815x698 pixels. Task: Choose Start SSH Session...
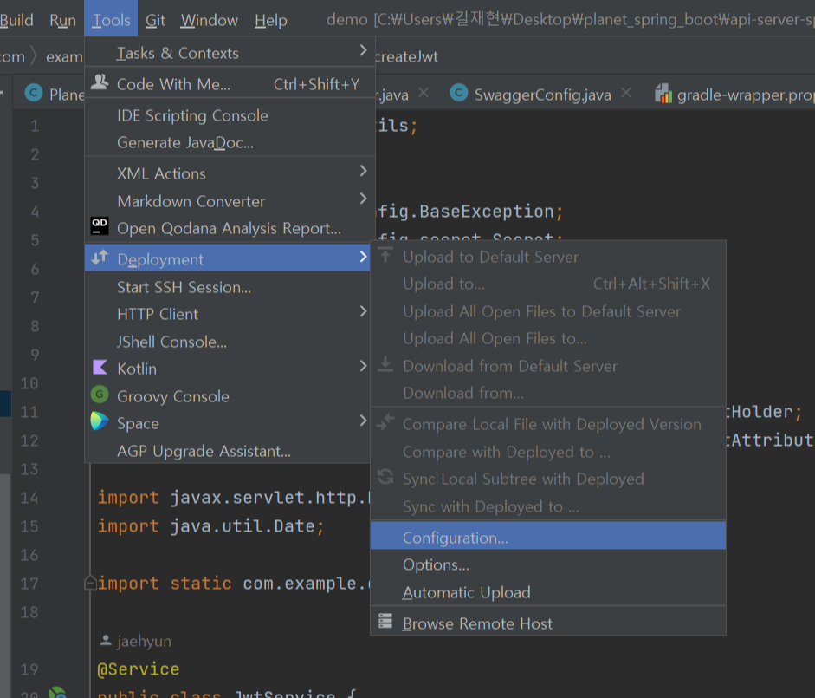(228, 287)
